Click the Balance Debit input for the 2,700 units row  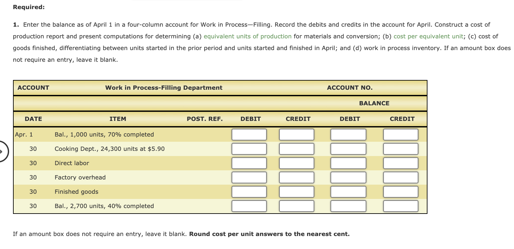tap(348, 205)
